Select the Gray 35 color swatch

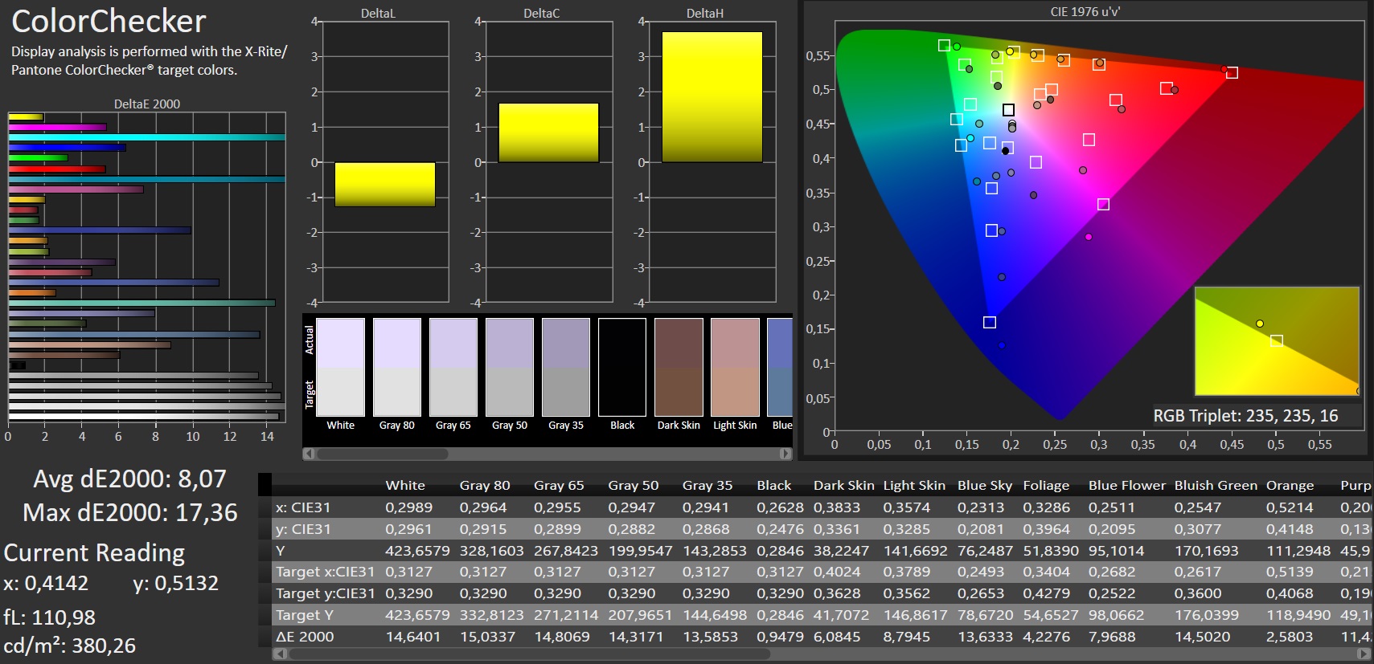(x=566, y=367)
